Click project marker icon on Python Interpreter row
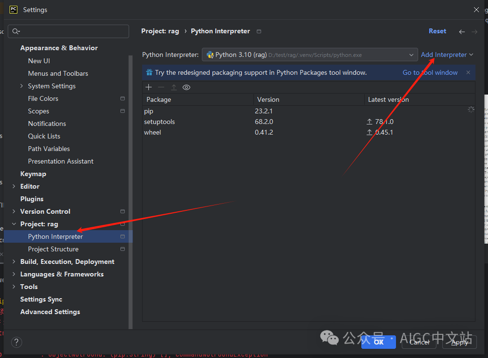Screen dimensions: 488x358 pyautogui.click(x=123, y=236)
